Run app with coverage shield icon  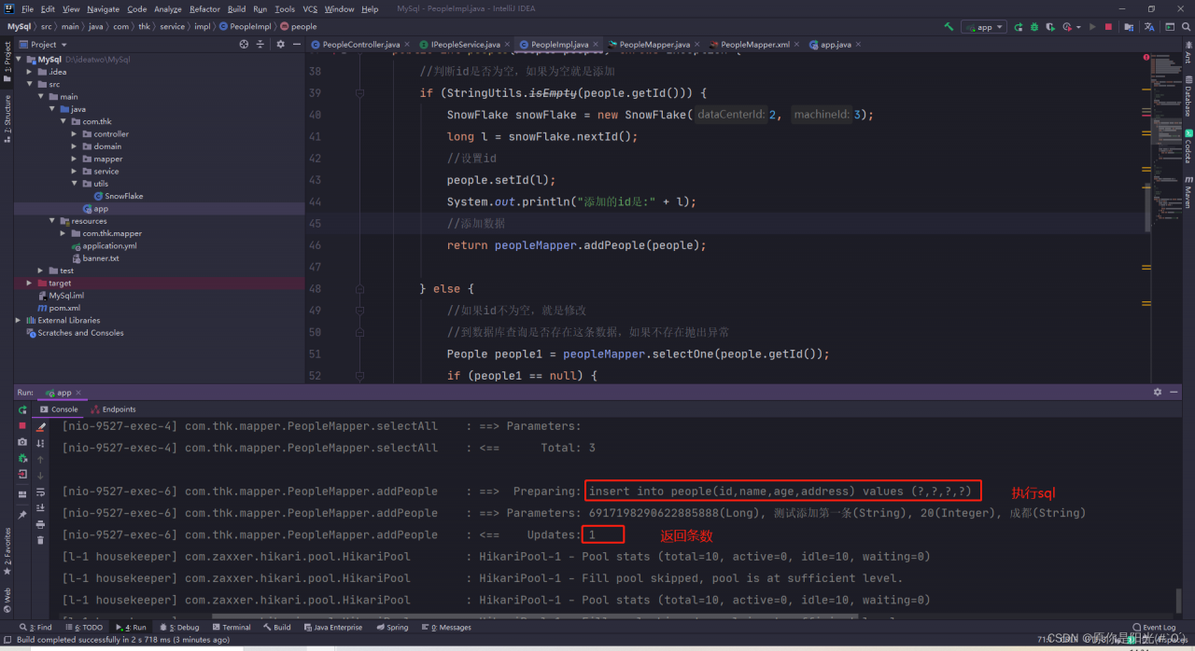point(1049,27)
